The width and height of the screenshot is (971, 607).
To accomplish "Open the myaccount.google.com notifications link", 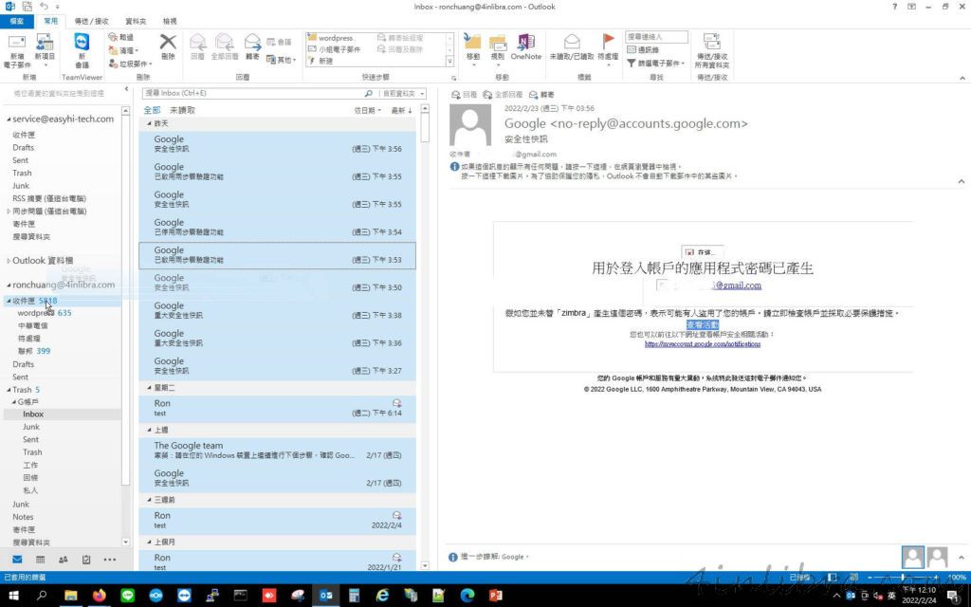I will point(703,343).
